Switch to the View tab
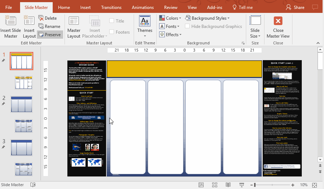 pyautogui.click(x=192, y=8)
